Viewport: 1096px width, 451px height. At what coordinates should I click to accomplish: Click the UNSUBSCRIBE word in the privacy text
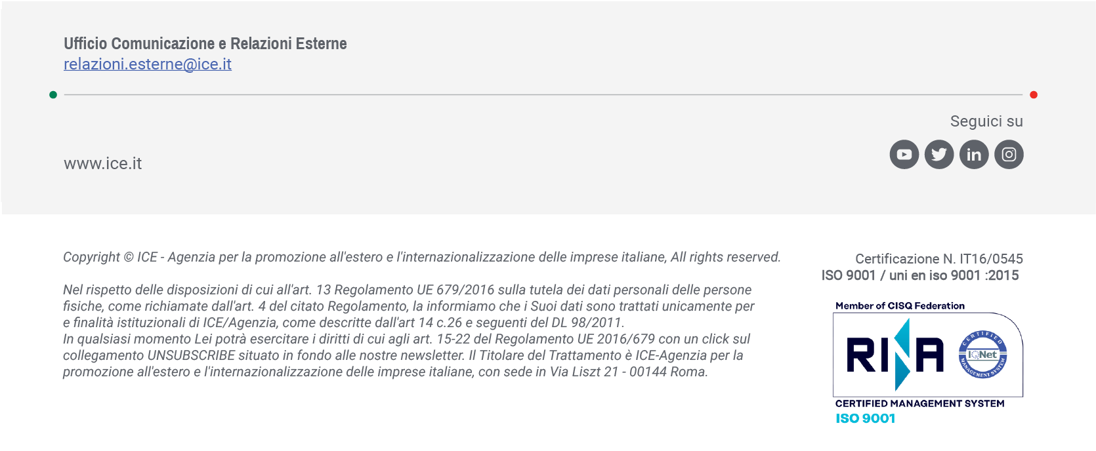click(191, 355)
